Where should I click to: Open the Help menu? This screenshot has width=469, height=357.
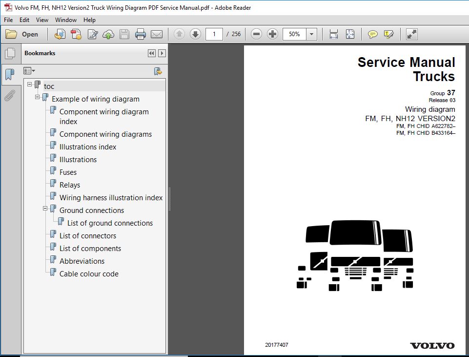click(89, 20)
